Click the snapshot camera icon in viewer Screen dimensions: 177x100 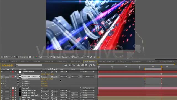30,57
